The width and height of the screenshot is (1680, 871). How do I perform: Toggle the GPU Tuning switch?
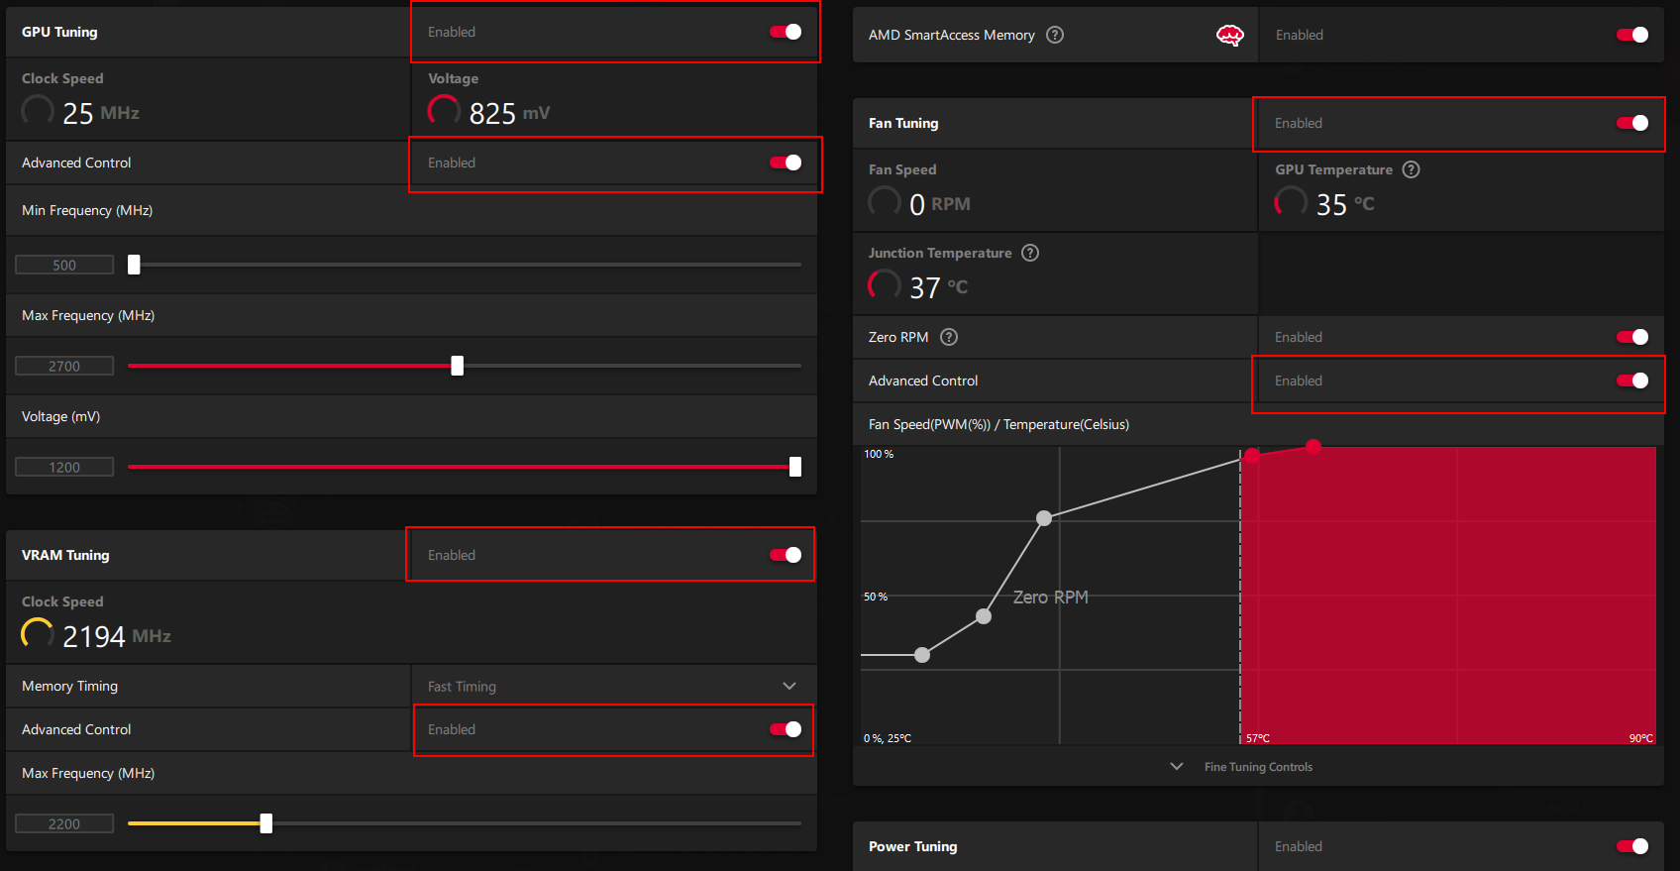pyautogui.click(x=786, y=32)
